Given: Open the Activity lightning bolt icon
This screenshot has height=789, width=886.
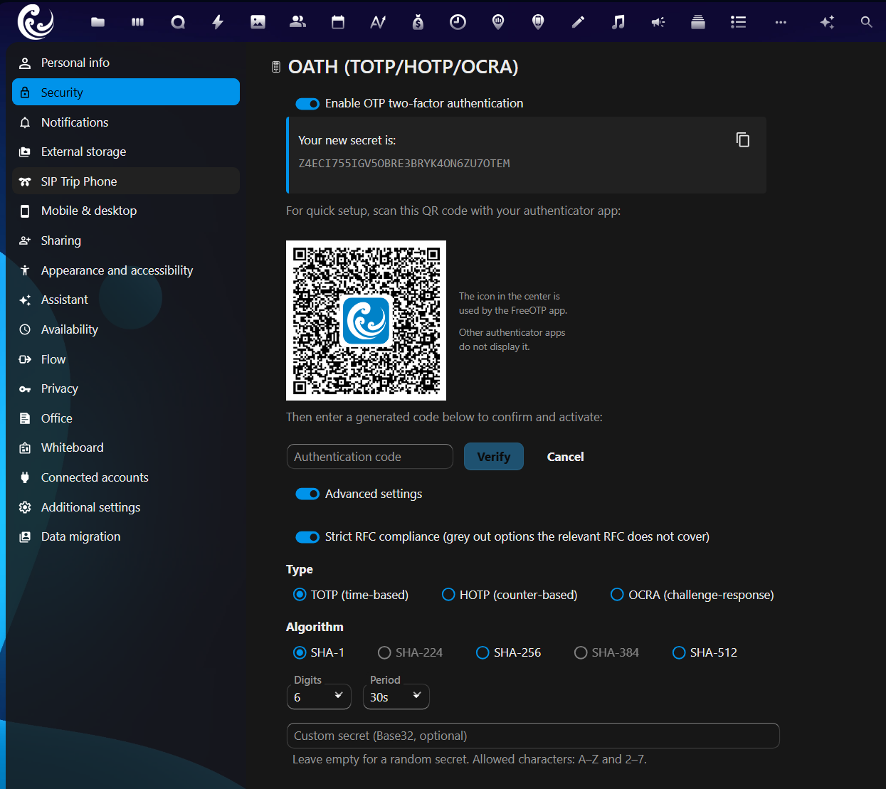Looking at the screenshot, I should (x=218, y=22).
